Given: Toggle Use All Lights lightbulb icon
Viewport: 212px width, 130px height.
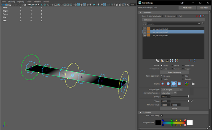Looking at the screenshot, I should pyautogui.click(x=91, y=5).
